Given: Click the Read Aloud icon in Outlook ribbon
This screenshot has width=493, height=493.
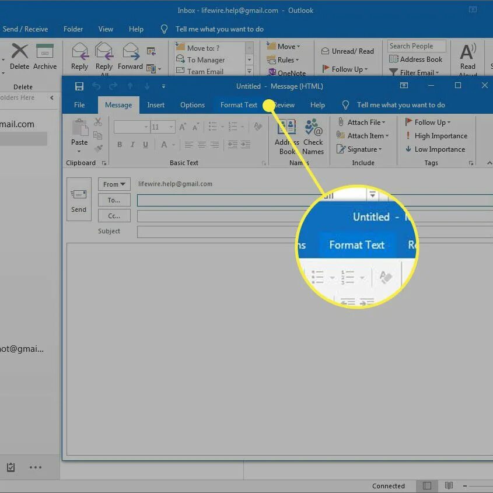Looking at the screenshot, I should (468, 51).
